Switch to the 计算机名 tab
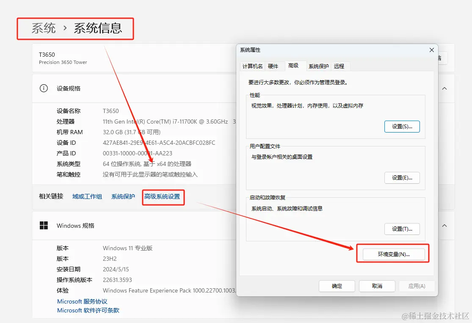The width and height of the screenshot is (472, 323). pyautogui.click(x=253, y=66)
